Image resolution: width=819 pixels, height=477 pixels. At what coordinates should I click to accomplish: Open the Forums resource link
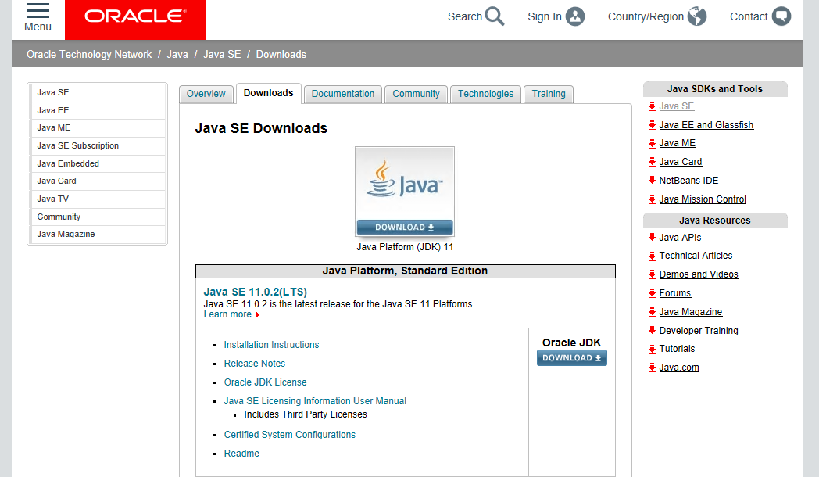675,293
